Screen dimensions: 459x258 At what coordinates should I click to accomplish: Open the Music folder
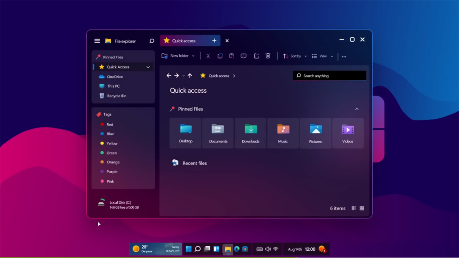click(283, 133)
